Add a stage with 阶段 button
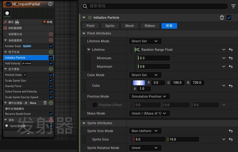 click(48, 22)
